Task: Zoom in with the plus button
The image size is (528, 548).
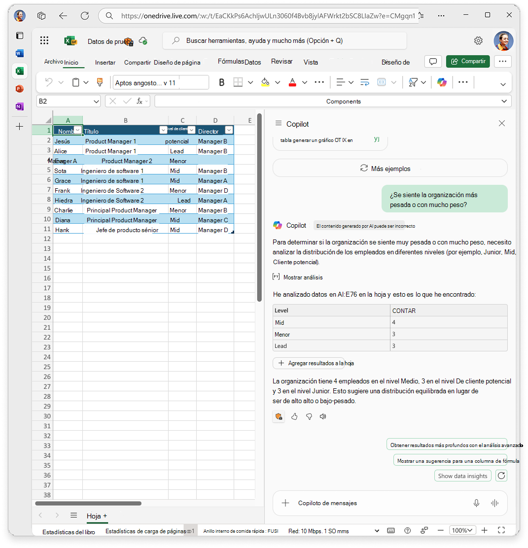Action: pyautogui.click(x=484, y=530)
